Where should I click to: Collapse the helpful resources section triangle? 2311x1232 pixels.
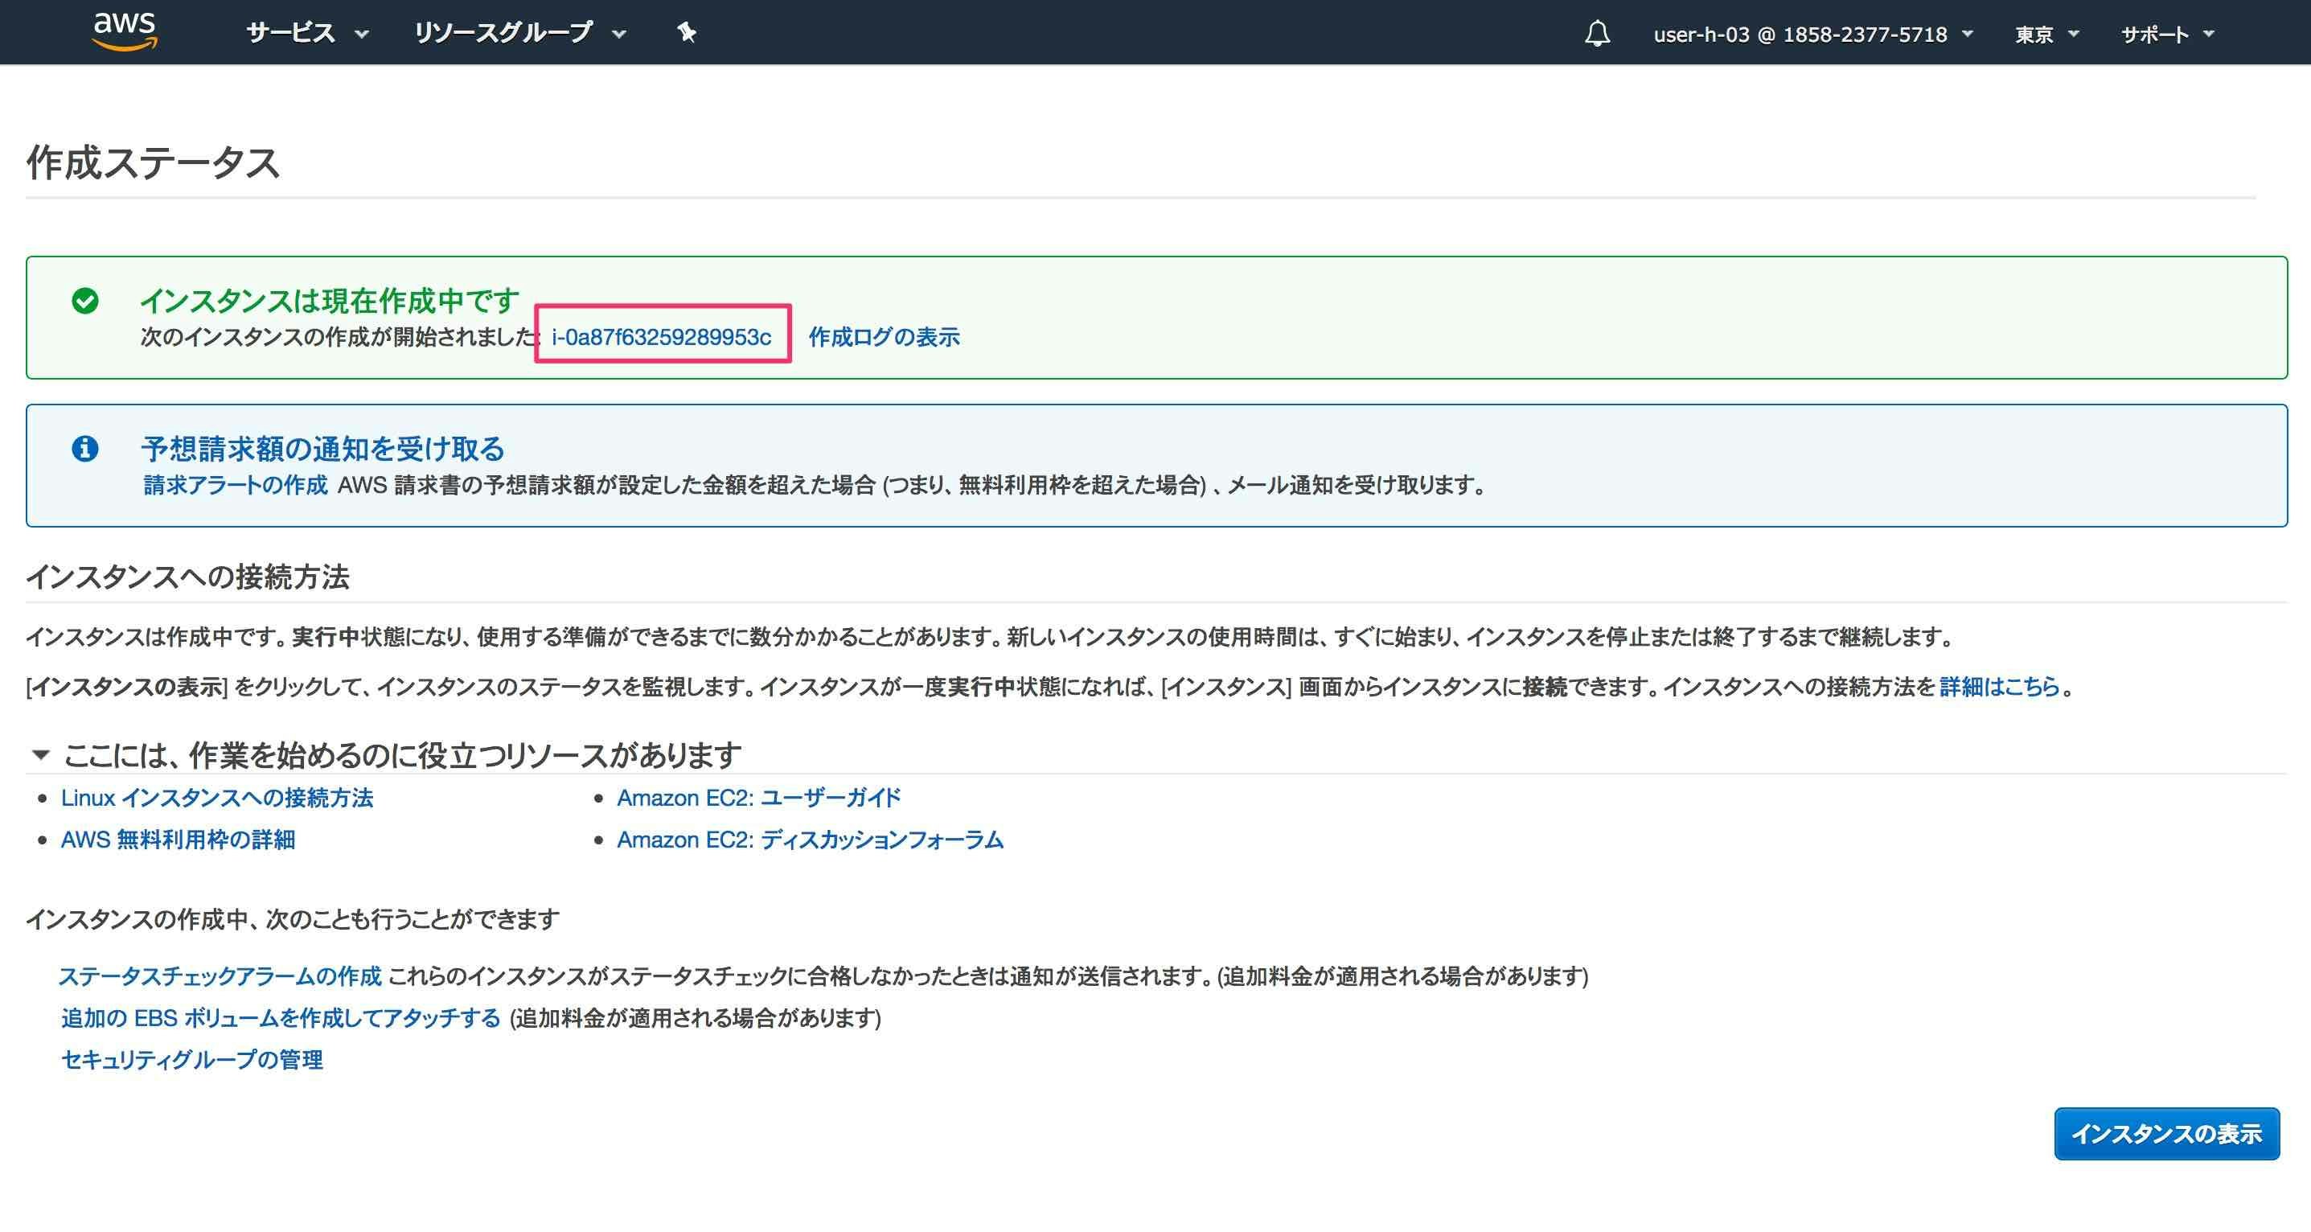40,754
